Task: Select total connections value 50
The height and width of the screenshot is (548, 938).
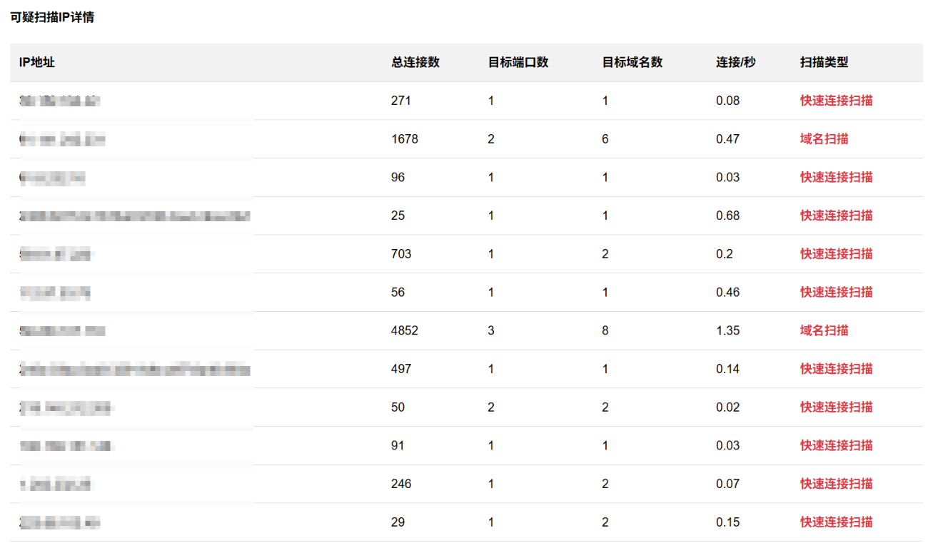Action: pos(398,407)
